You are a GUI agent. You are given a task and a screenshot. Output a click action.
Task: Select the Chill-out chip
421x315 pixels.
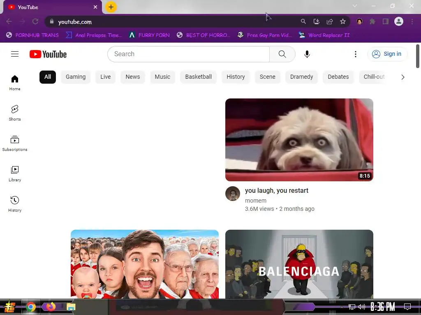[x=374, y=77]
